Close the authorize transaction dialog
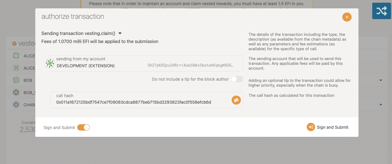The height and width of the screenshot is (164, 392). (347, 17)
